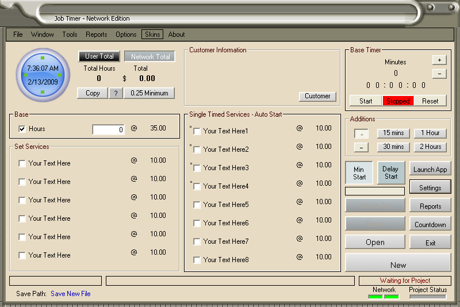Click the 0.25 Minimum button
Image resolution: width=460 pixels, height=307 pixels.
[149, 93]
